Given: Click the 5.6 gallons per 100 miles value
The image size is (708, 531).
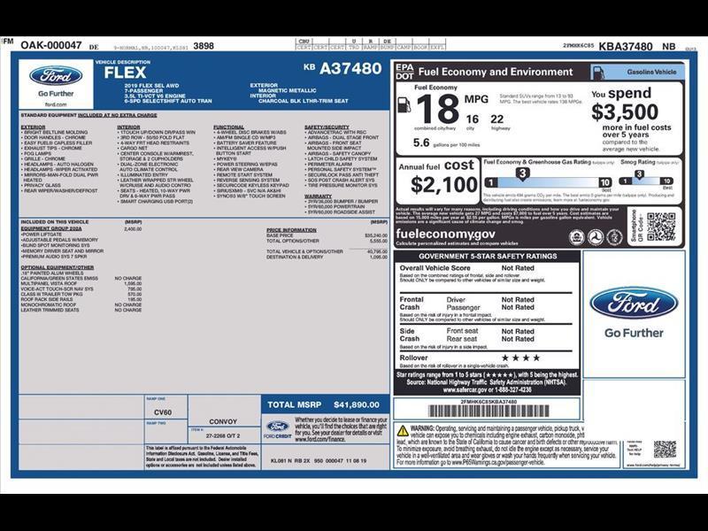Looking at the screenshot, I should [421, 142].
